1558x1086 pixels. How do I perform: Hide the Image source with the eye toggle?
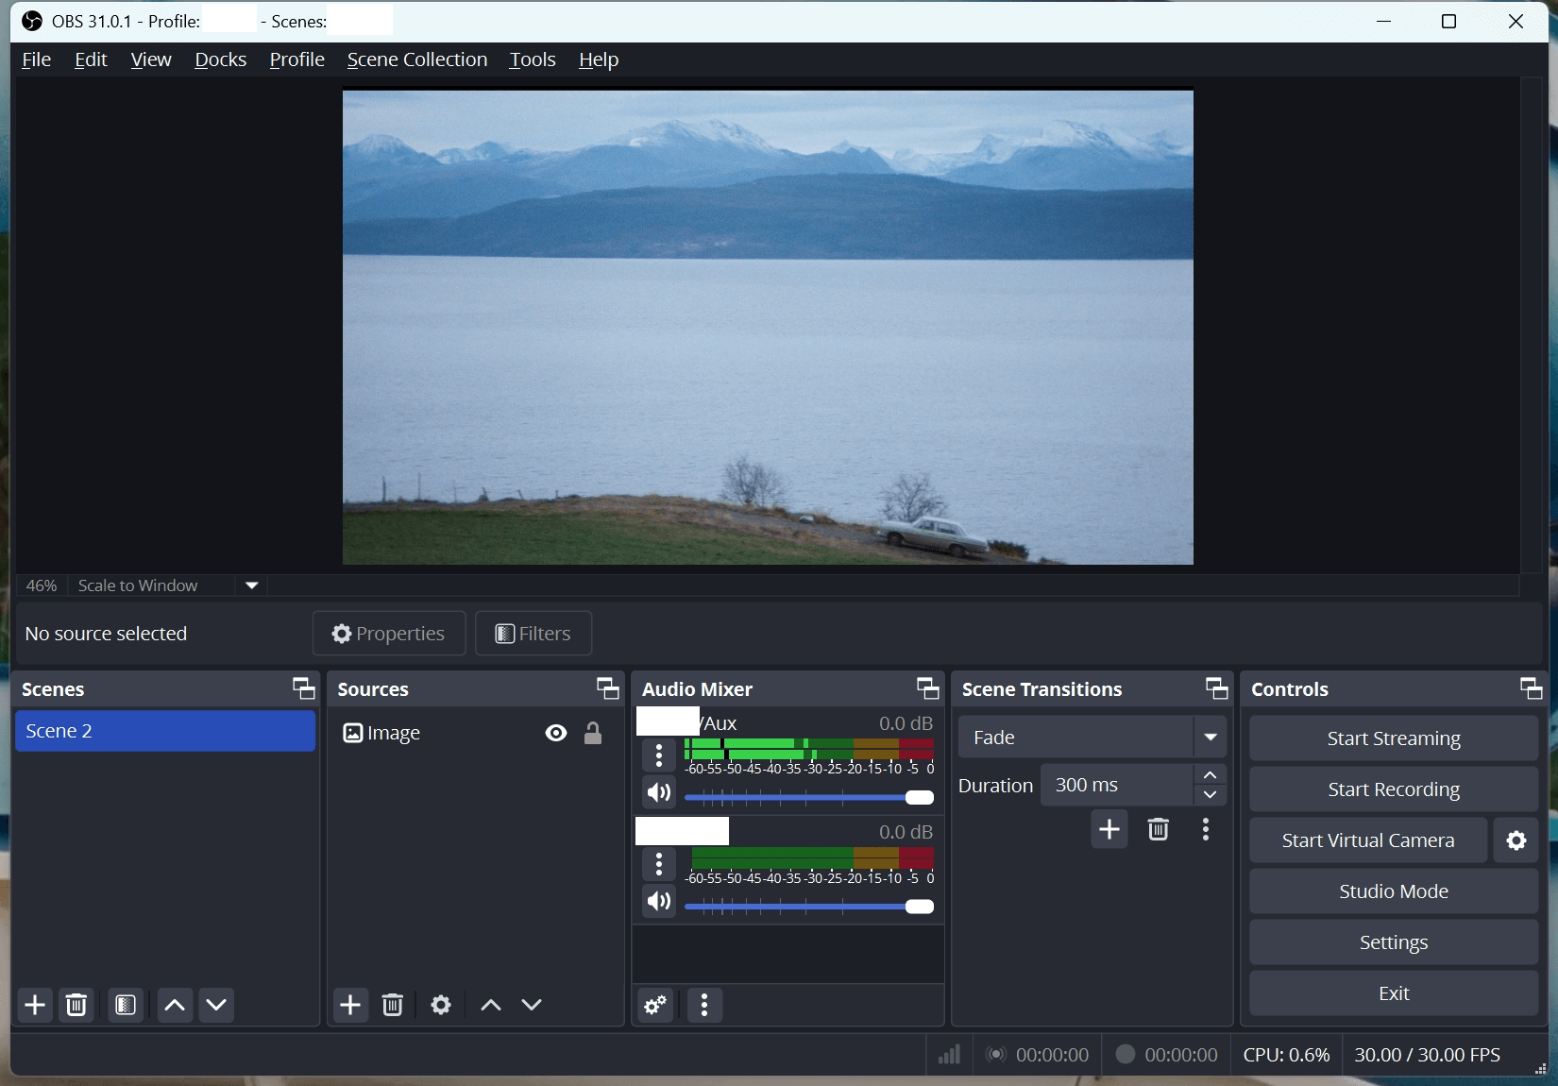pos(554,733)
